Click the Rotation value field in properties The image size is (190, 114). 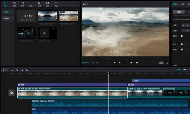click(x=186, y=31)
